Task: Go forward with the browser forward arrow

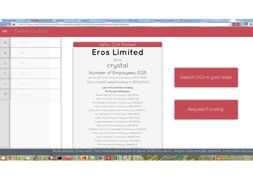Action: (6, 24)
